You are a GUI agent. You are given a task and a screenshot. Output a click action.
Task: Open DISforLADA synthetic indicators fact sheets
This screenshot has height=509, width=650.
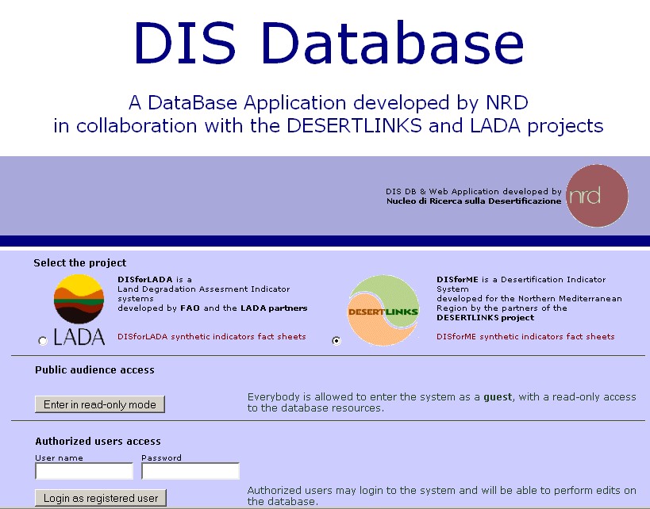pos(211,337)
